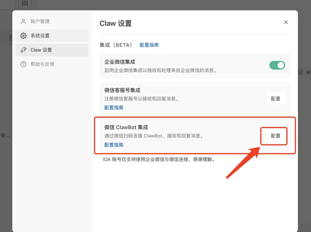This screenshot has height=232, width=311.
Task: Select 系统设置 in the sidebar
Action: (52, 36)
